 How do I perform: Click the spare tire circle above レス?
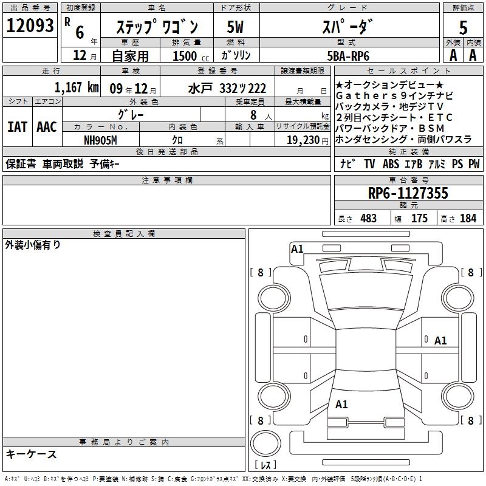265,443
